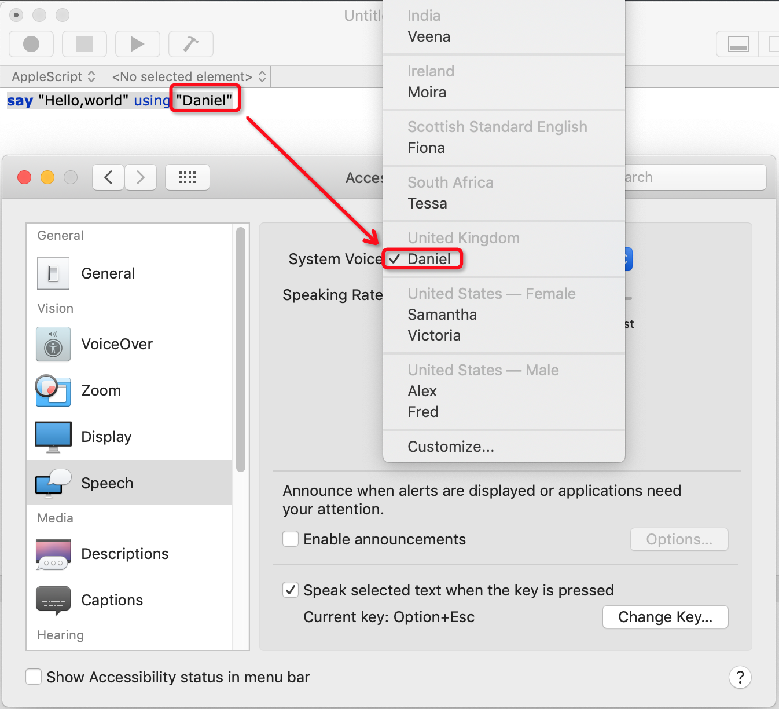The image size is (779, 709).
Task: Select Zoom in the sidebar
Action: point(129,390)
